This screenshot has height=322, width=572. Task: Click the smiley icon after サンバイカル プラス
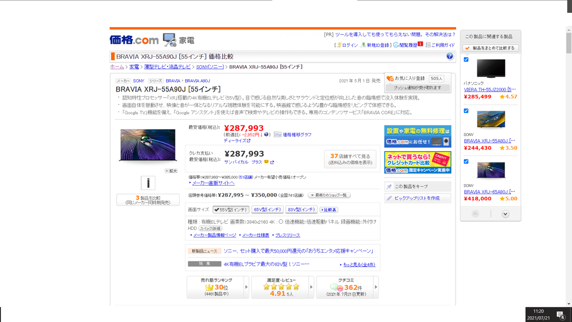pos(266,162)
